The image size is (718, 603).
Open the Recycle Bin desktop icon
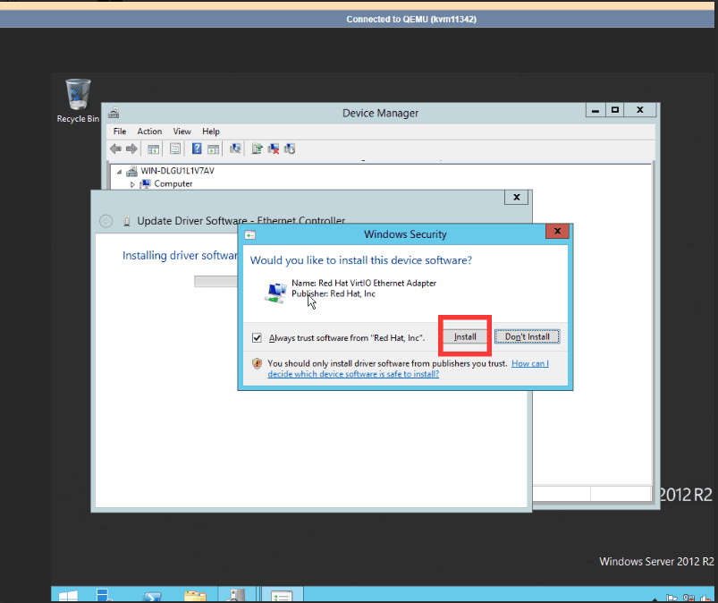78,101
